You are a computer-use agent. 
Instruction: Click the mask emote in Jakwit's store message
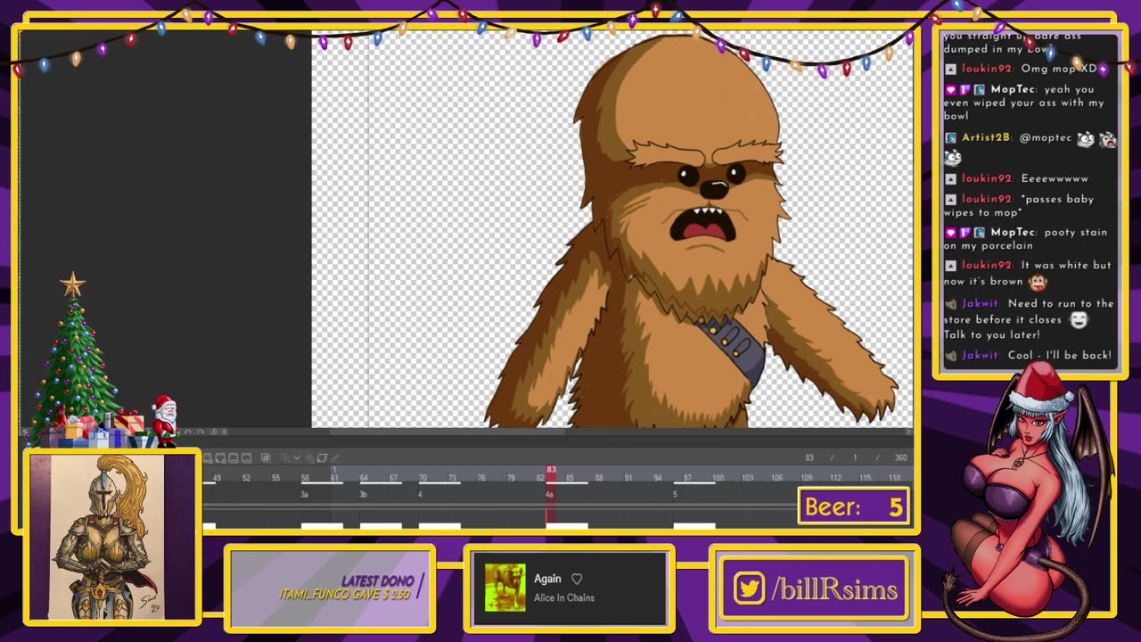point(1079,320)
